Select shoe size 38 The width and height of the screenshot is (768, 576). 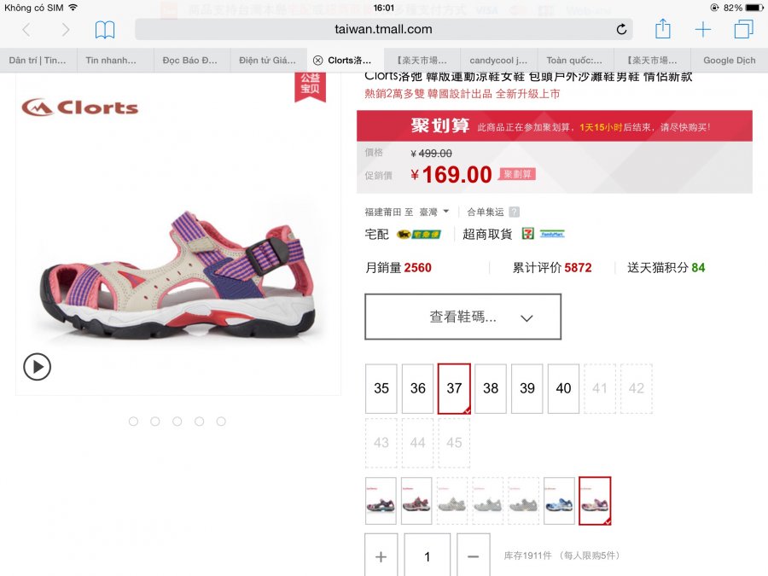tap(491, 388)
